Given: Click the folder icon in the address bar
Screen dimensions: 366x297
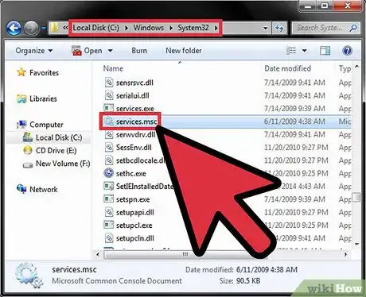Looking at the screenshot, I should 54,27.
